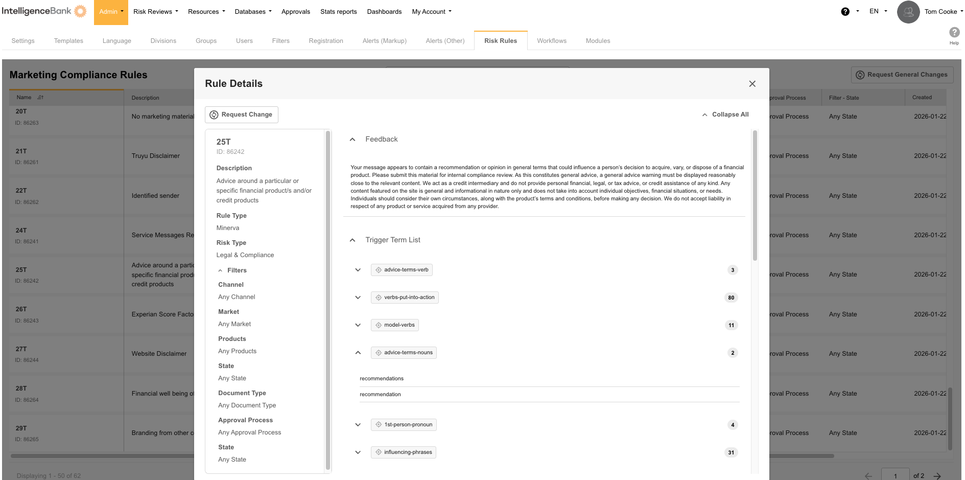Open the Databases menu
This screenshot has height=480, width=965.
click(252, 11)
